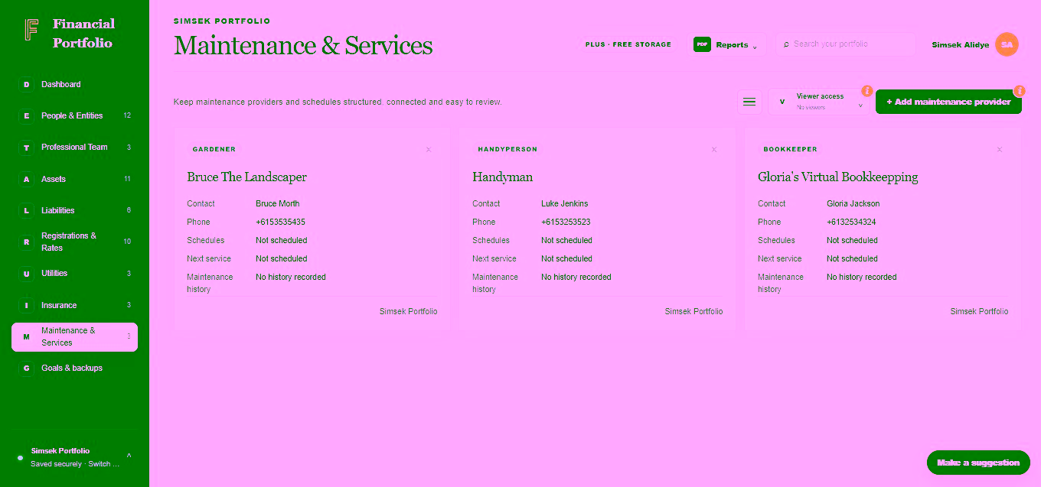Viewport: 1041px width, 487px height.
Task: Open People & Entities section
Action: 74,116
